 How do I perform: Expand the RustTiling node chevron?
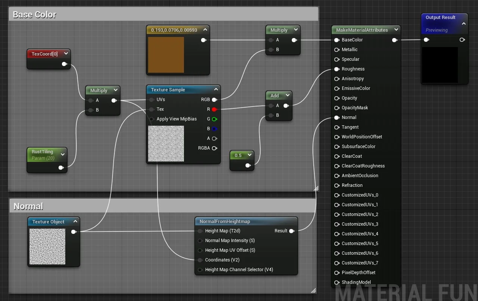pyautogui.click(x=63, y=154)
